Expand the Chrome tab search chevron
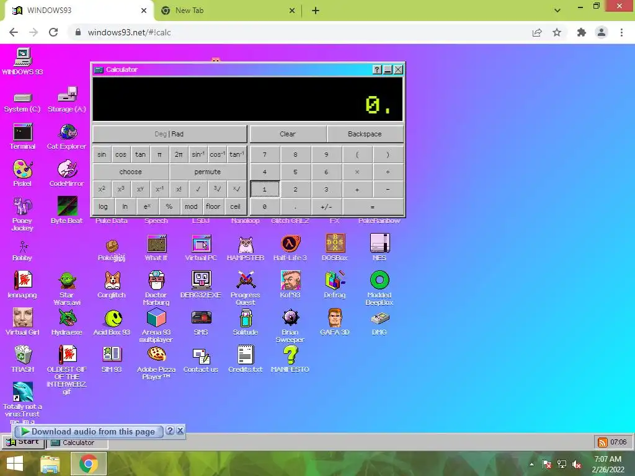Screen dimensions: 635x476 click(557, 11)
